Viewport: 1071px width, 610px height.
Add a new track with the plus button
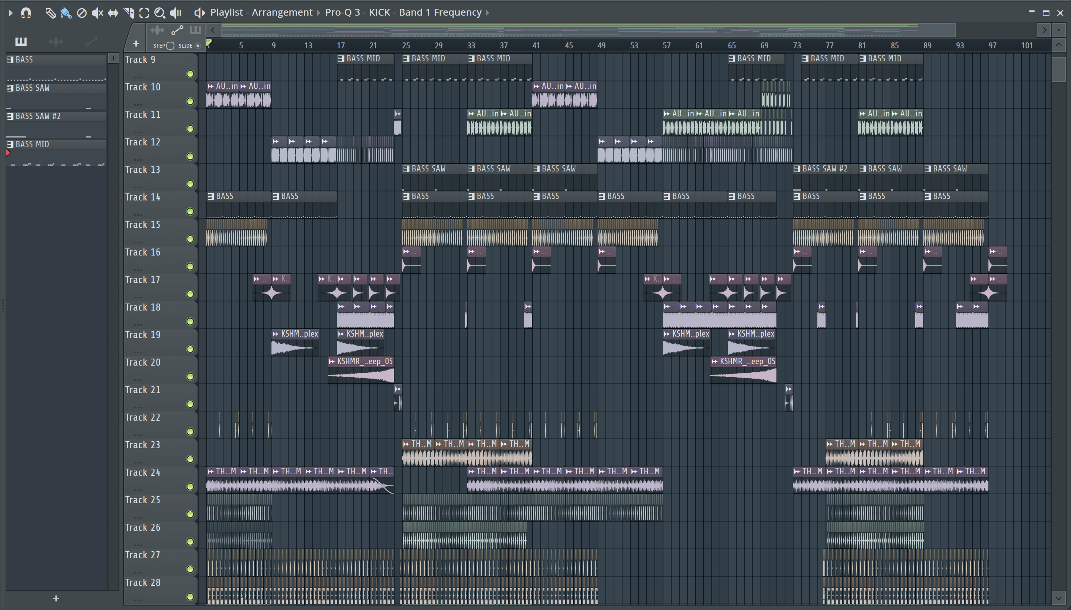[x=136, y=44]
